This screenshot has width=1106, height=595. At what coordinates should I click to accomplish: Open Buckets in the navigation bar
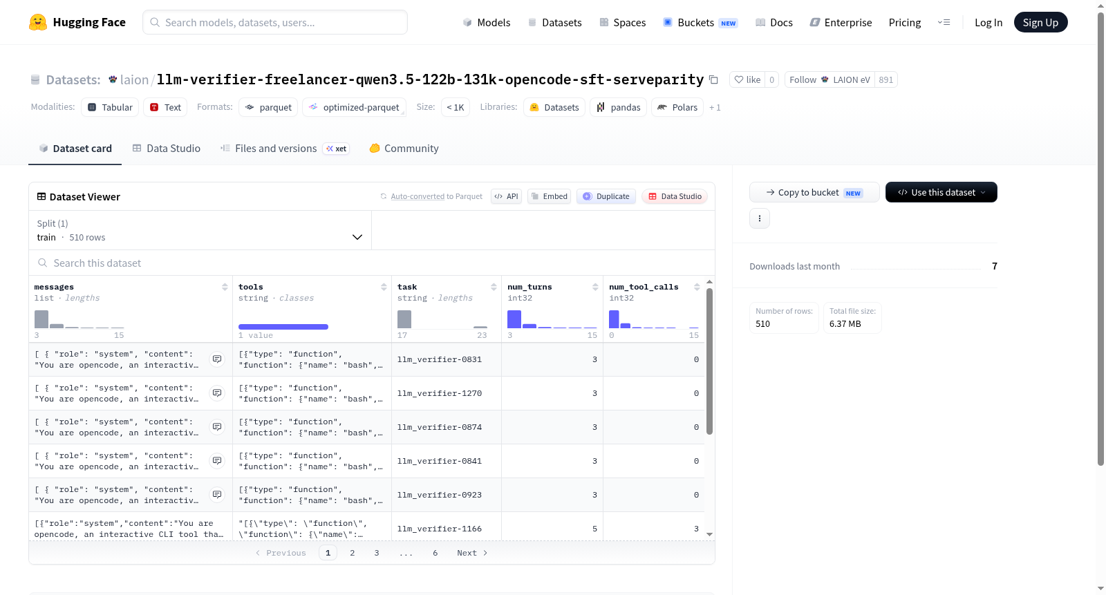[x=700, y=22]
